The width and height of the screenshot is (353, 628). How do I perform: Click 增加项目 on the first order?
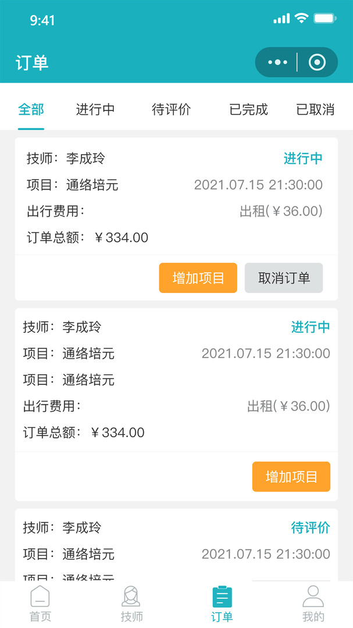tap(198, 278)
